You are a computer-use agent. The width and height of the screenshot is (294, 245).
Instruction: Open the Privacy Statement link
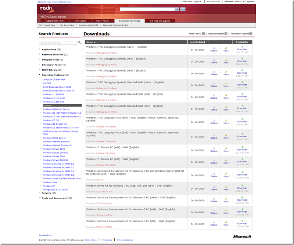125,240
